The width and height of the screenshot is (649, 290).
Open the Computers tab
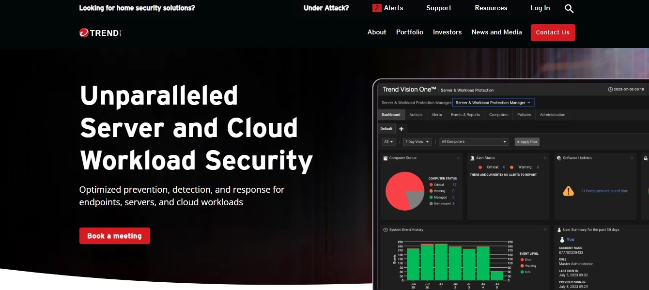point(498,115)
